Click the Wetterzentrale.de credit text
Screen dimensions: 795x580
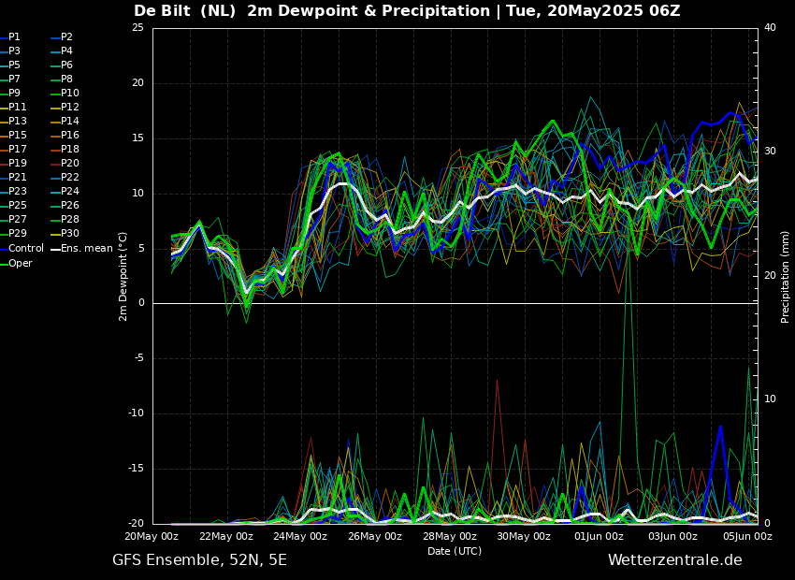click(x=675, y=560)
